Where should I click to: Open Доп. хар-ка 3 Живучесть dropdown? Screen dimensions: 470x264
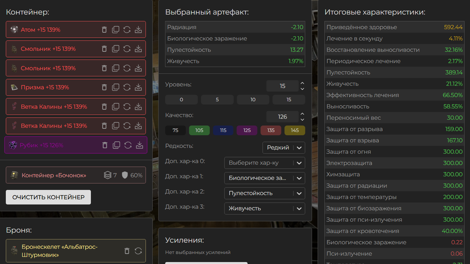pyautogui.click(x=265, y=208)
